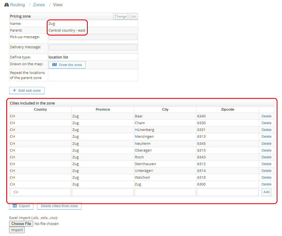Select the No file chosen text
This screenshot has height=236, width=282.
(47, 224)
